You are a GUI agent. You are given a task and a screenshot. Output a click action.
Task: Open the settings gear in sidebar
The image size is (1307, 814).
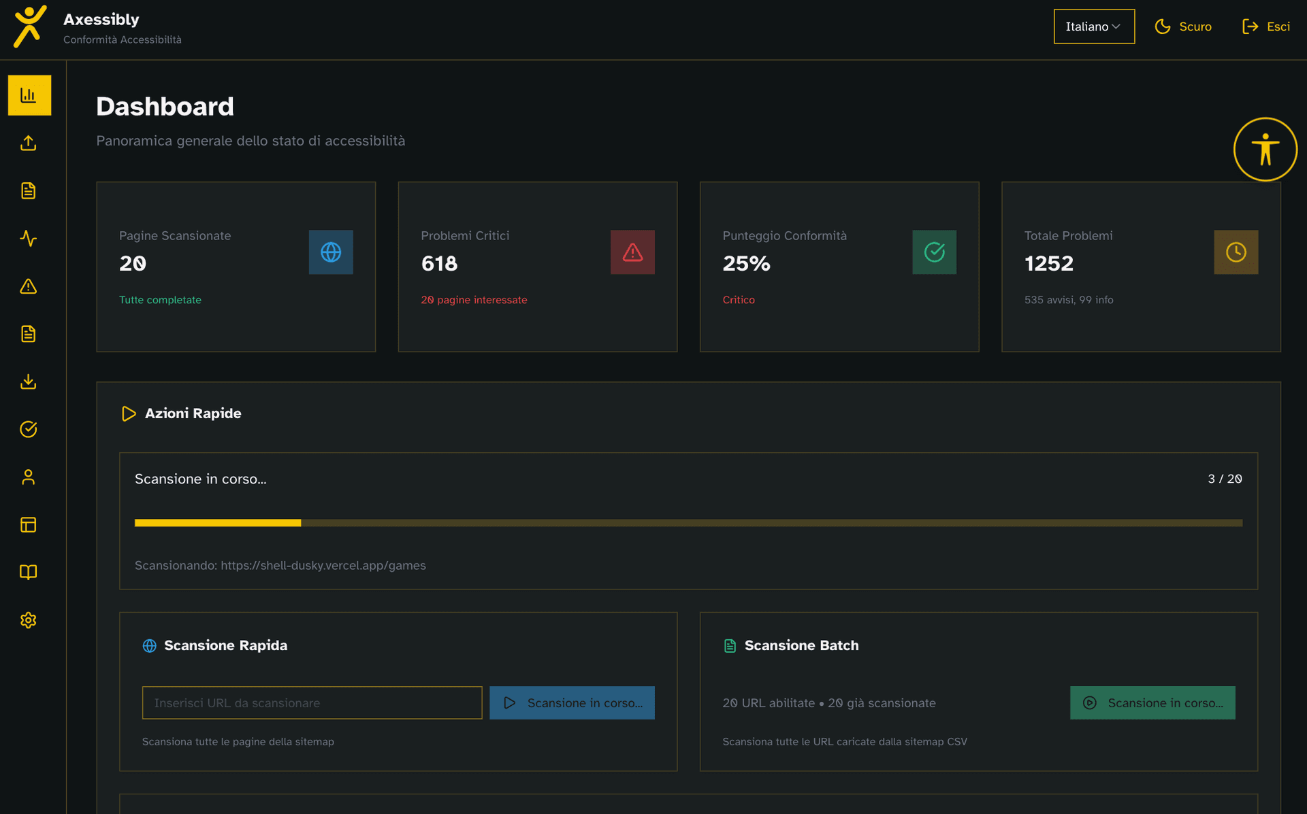pyautogui.click(x=29, y=620)
